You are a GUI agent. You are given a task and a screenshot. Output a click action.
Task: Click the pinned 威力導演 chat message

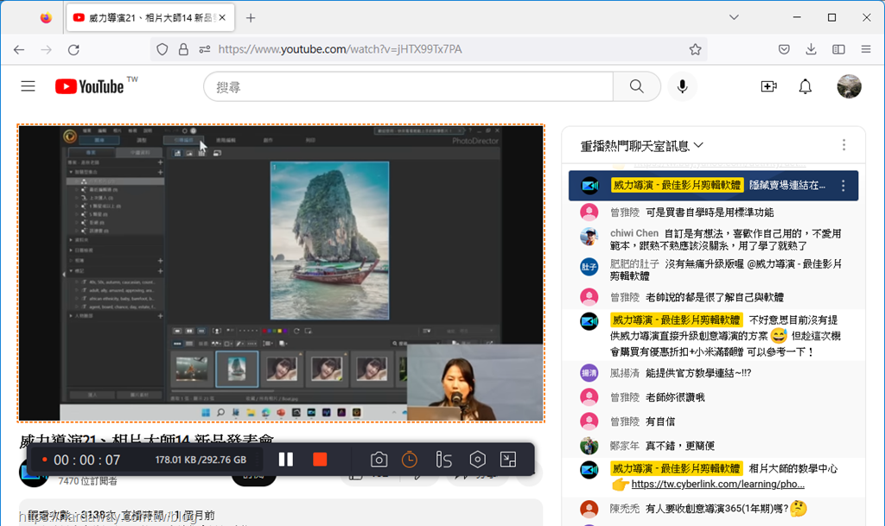[713, 186]
